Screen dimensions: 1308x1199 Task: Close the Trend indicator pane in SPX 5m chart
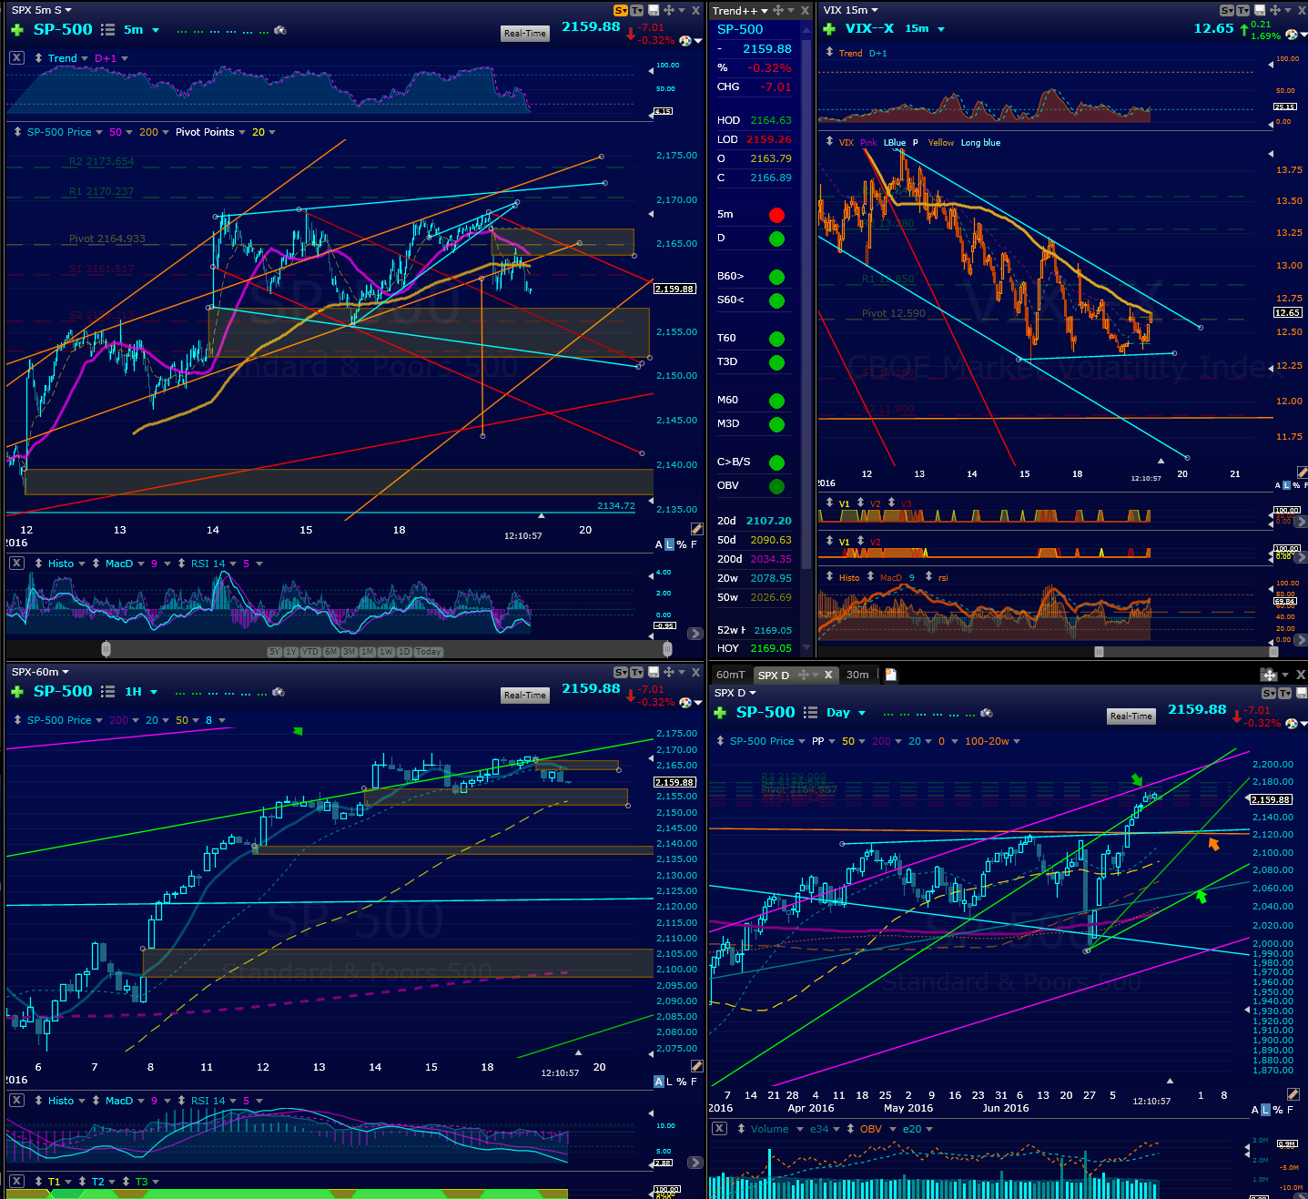(16, 57)
